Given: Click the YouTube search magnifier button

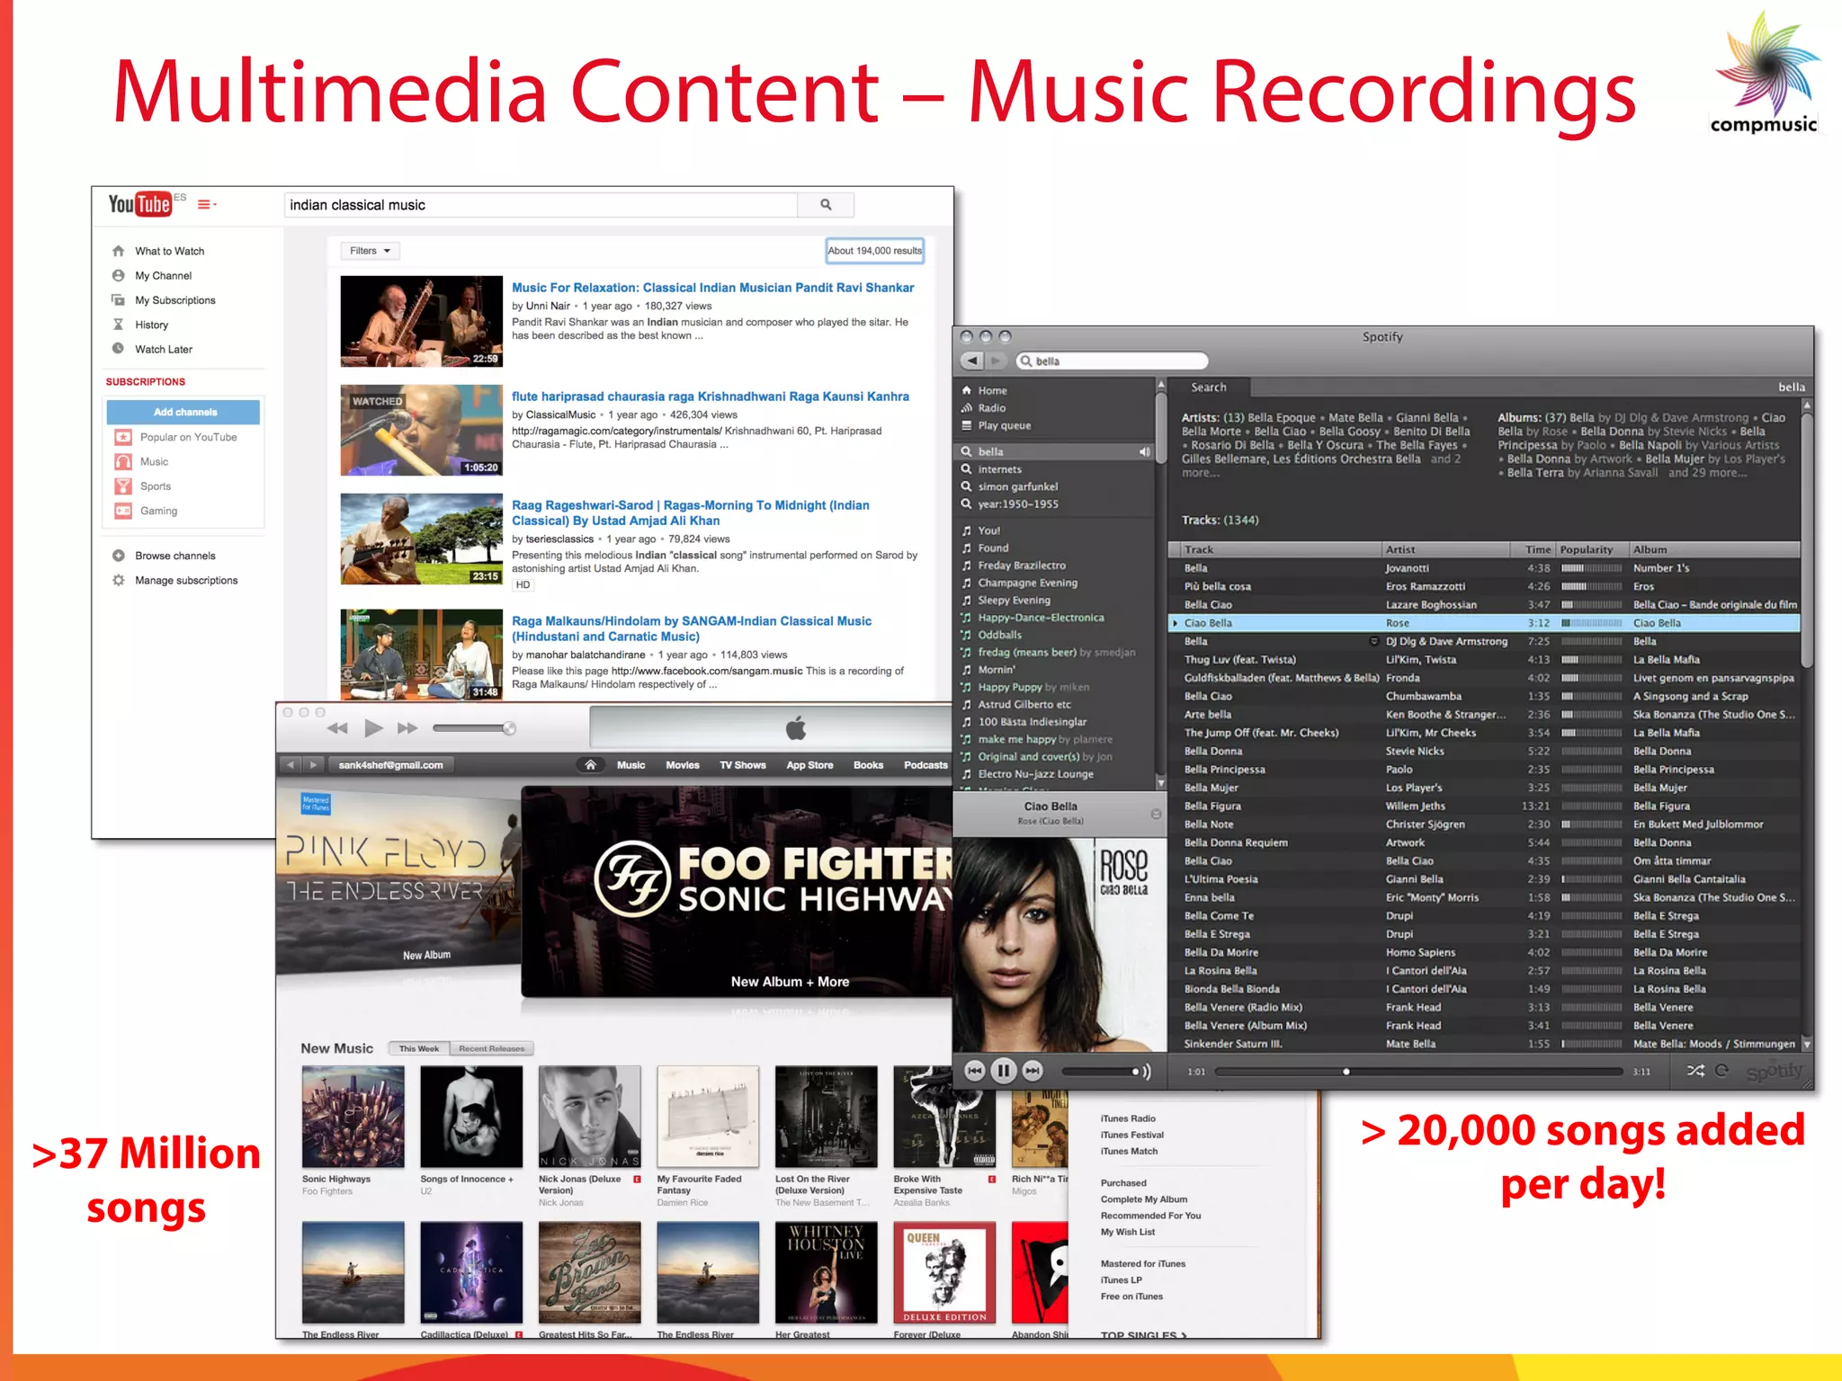Looking at the screenshot, I should point(825,205).
